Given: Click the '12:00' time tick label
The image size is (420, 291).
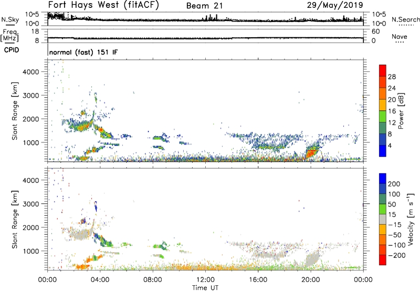Looking at the screenshot, I should pyautogui.click(x=205, y=280).
